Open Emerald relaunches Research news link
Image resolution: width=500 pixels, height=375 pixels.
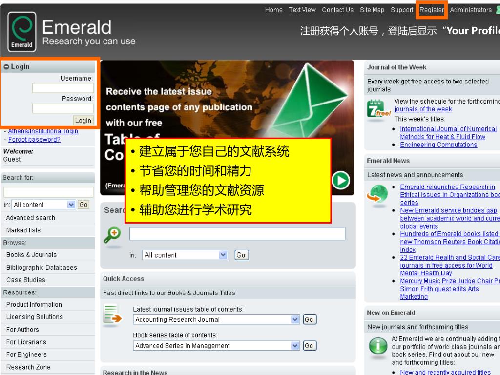click(450, 194)
